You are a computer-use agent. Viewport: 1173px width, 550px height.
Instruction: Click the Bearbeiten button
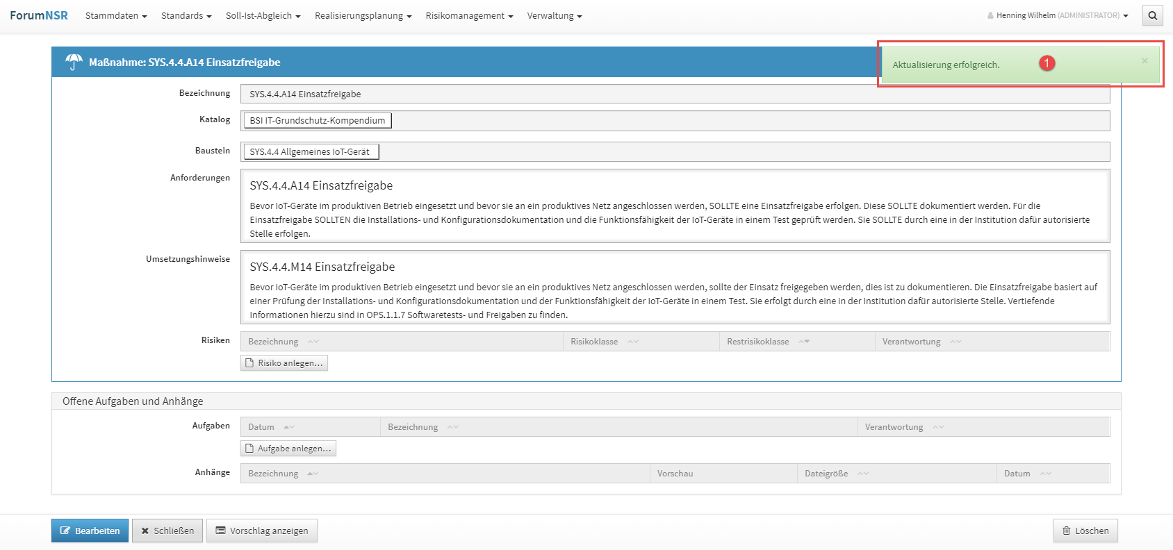tap(90, 531)
